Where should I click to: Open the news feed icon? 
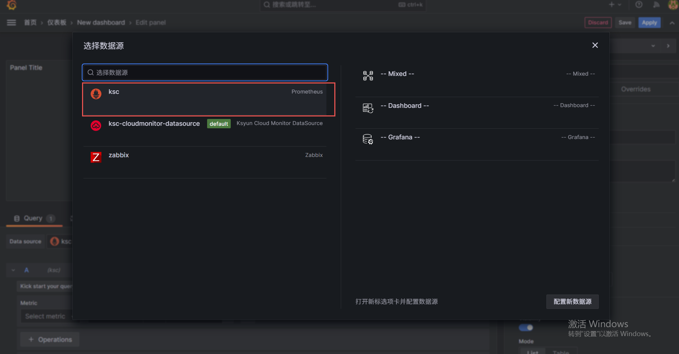(656, 5)
